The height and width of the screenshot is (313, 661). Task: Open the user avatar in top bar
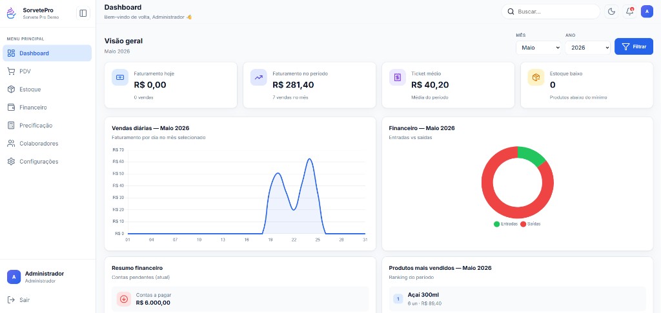pos(647,12)
